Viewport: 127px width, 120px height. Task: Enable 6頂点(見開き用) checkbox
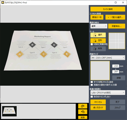point(92,44)
